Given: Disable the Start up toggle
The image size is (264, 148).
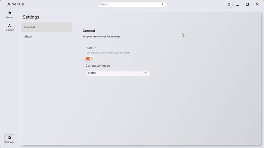Looking at the screenshot, I should coord(89,59).
